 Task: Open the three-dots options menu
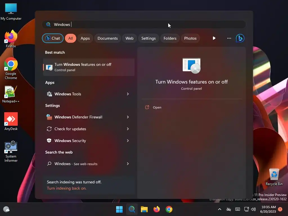(229, 38)
